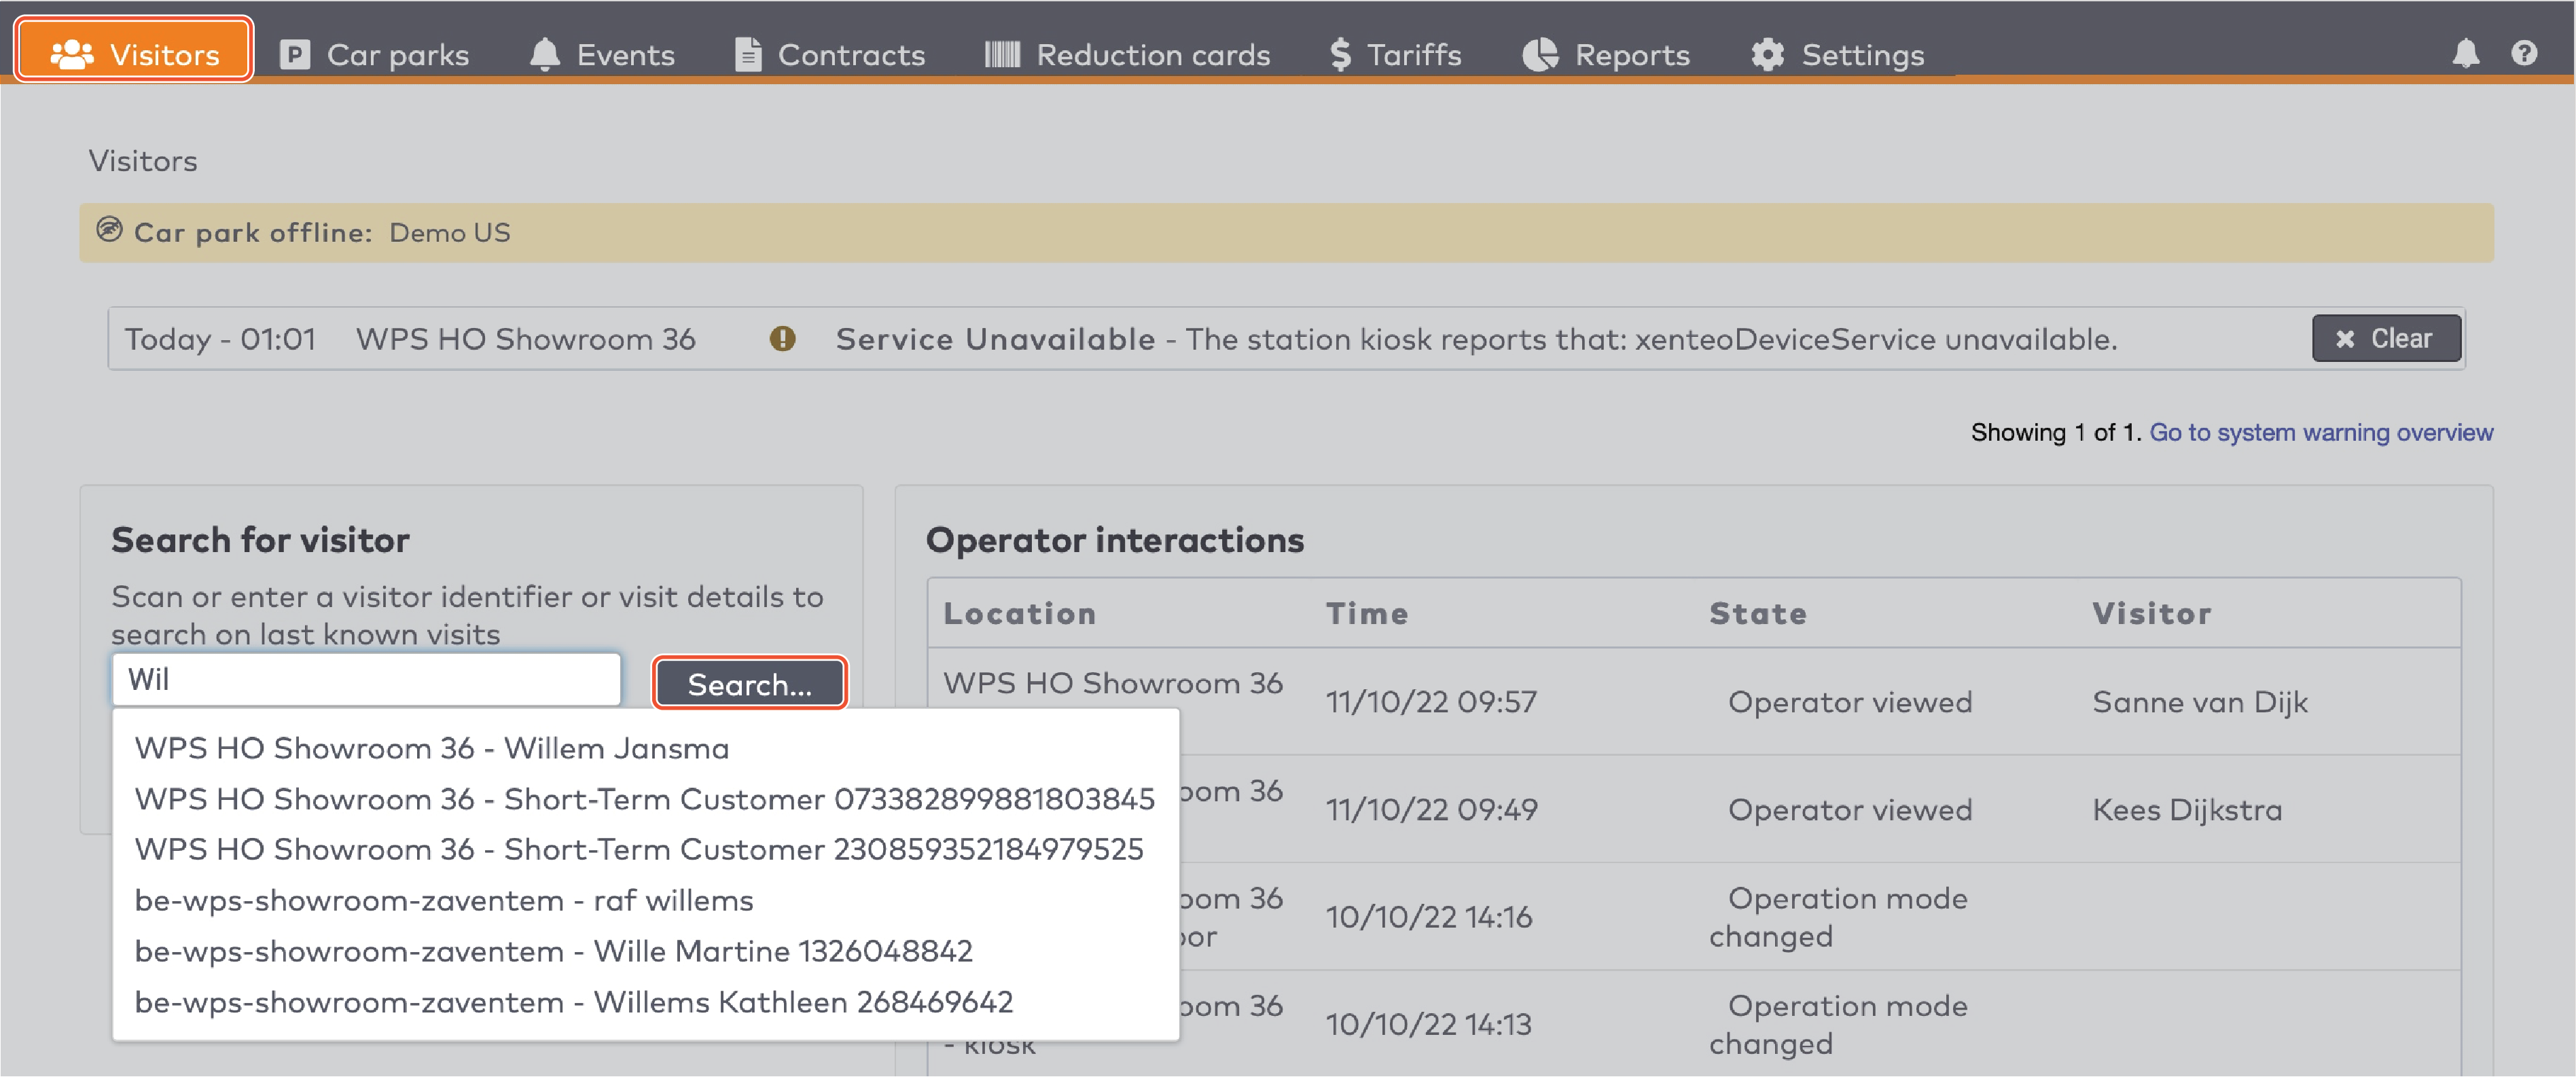
Task: Click the visitor search input field
Action: point(366,680)
